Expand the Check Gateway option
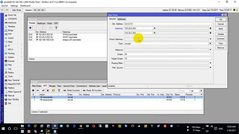 (x=211, y=39)
